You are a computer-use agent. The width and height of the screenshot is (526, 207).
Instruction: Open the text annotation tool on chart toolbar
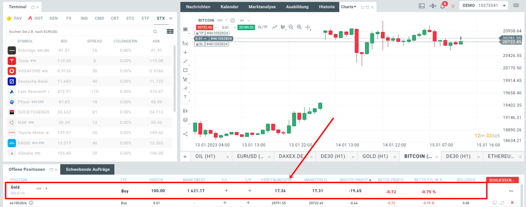[x=185, y=97]
